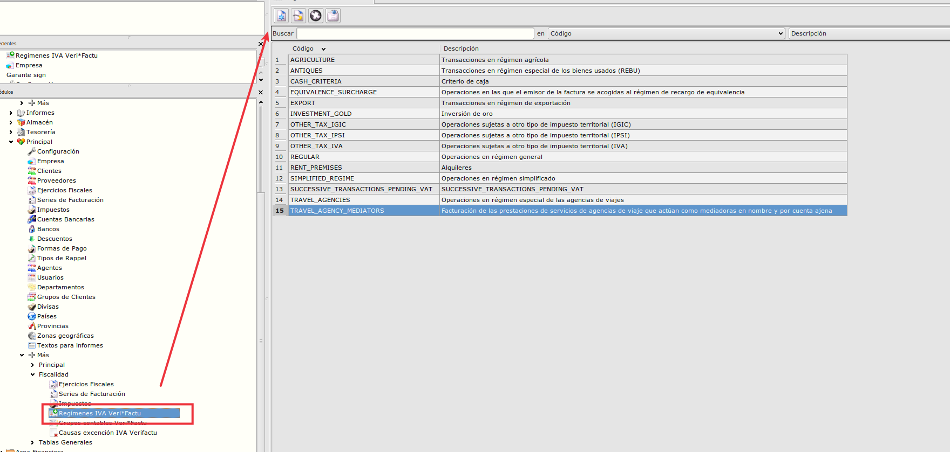Expand the Informes tree node

coord(11,113)
